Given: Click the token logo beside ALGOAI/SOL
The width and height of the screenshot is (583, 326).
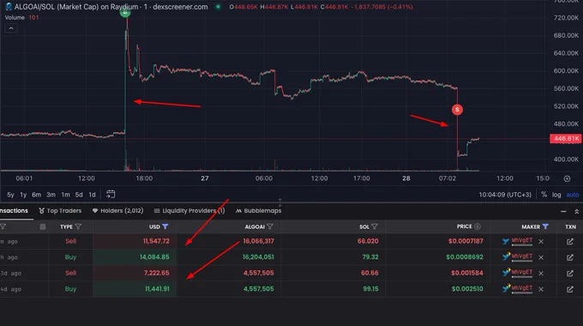Looking at the screenshot, I should 9,7.
